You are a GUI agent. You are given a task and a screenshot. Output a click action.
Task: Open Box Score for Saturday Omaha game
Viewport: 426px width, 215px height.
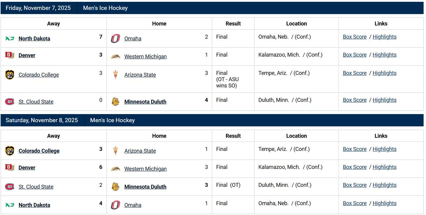pyautogui.click(x=355, y=203)
